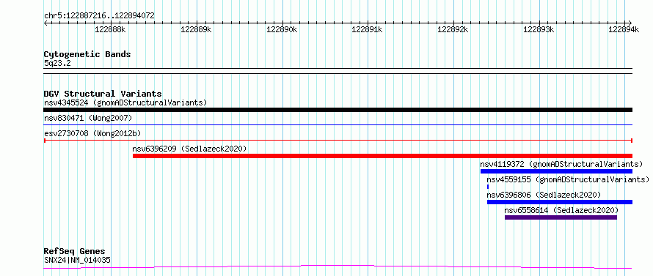Click the purple nsv6558614 variant bar
653x276 pixels.
tap(561, 217)
